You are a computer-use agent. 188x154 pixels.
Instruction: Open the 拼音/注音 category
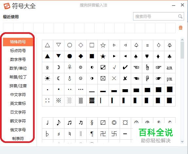pos(18,86)
